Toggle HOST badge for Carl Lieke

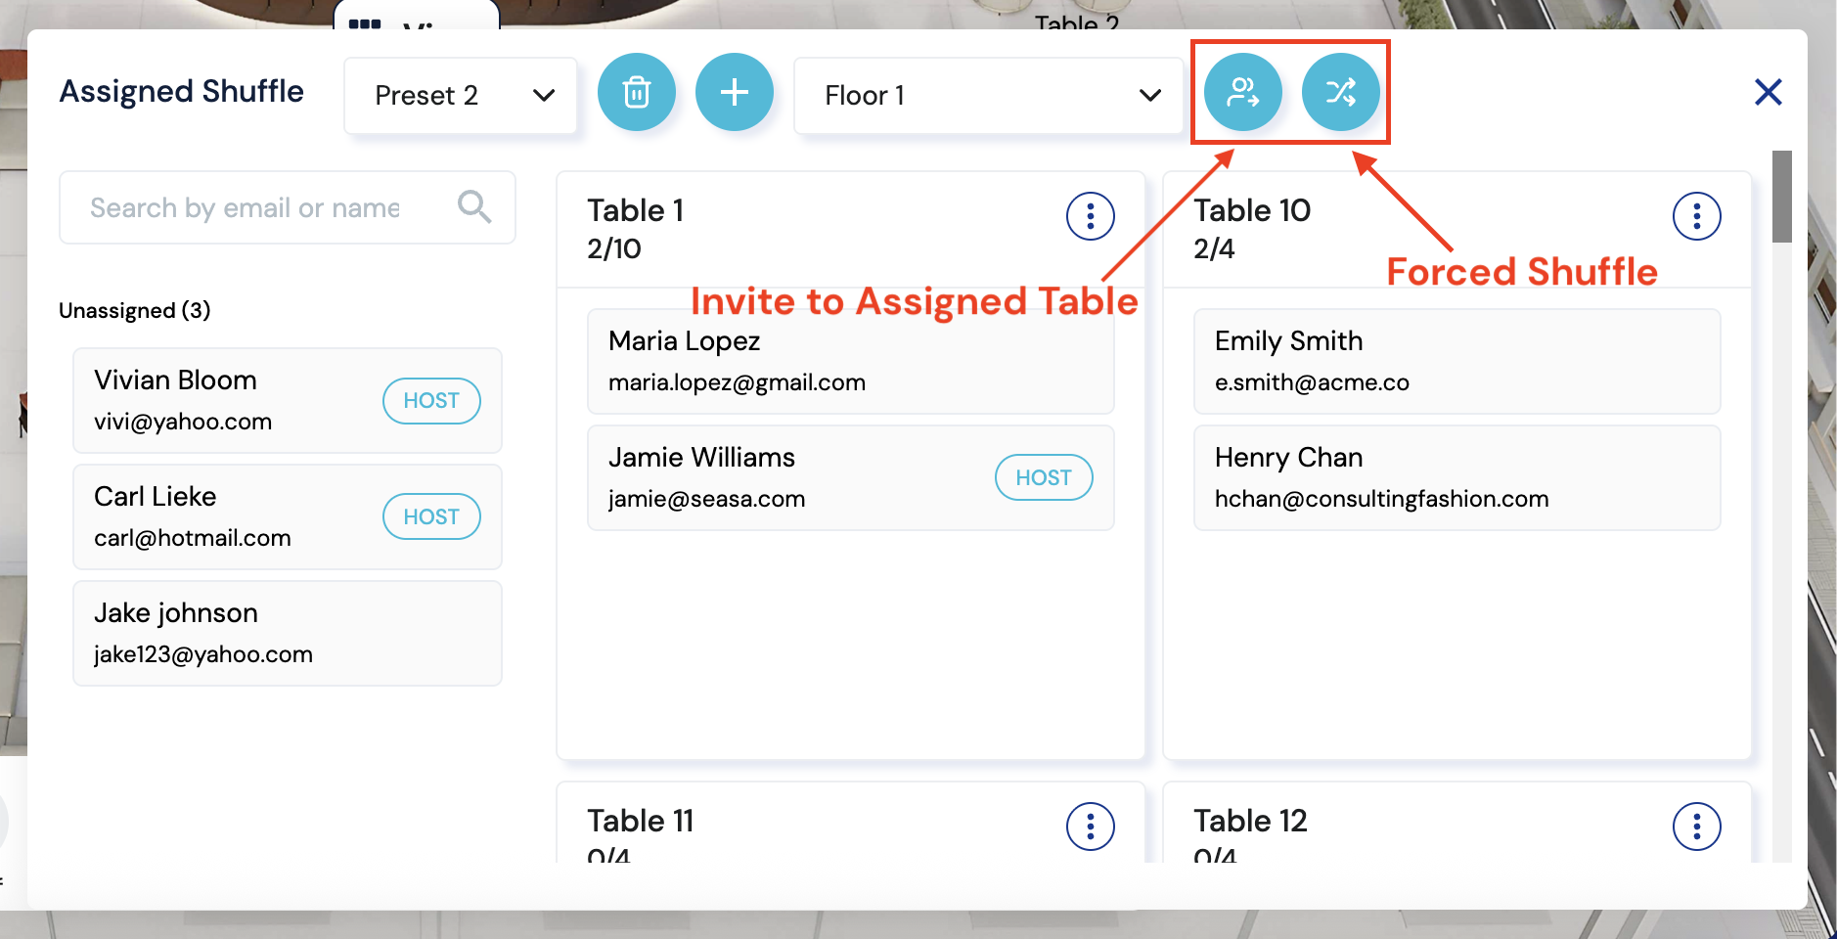(x=431, y=517)
